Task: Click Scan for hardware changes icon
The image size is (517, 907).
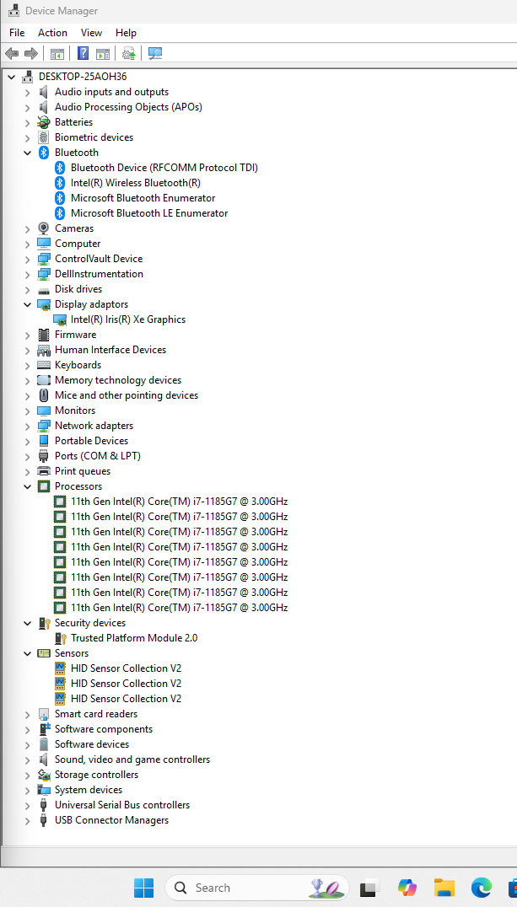Action: [155, 54]
